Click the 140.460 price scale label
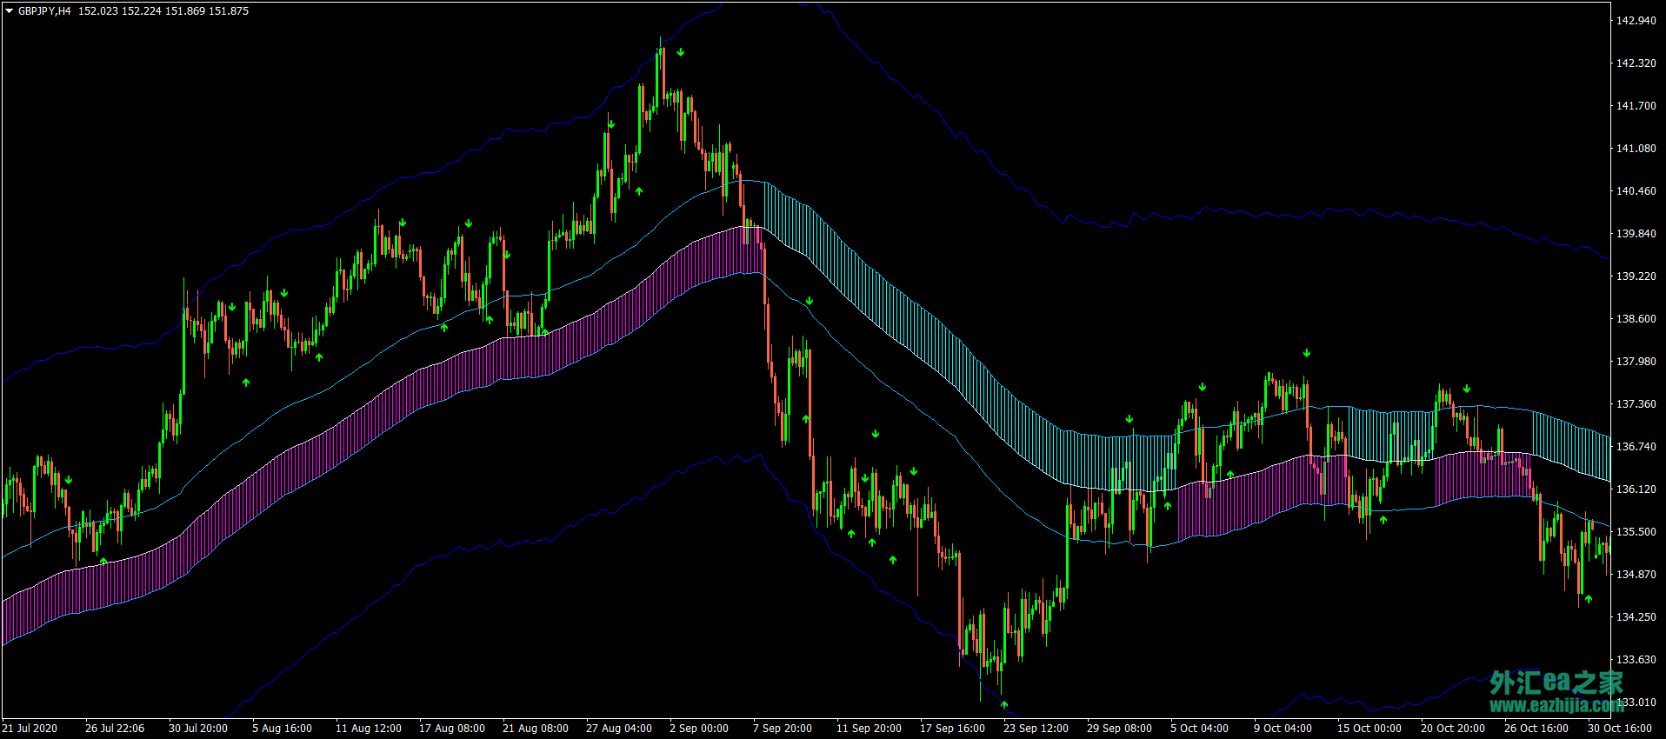This screenshot has height=739, width=1666. click(x=1636, y=190)
